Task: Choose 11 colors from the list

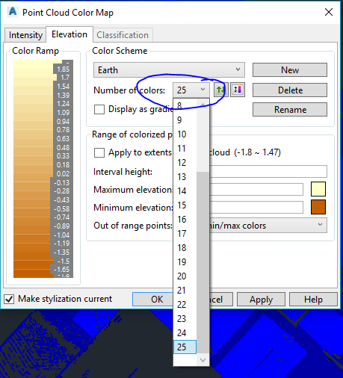Action: point(185,149)
